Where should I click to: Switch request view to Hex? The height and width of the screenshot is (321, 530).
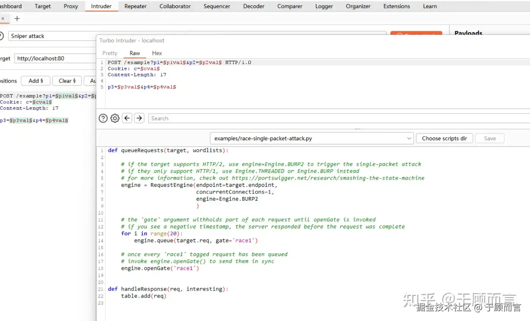157,53
